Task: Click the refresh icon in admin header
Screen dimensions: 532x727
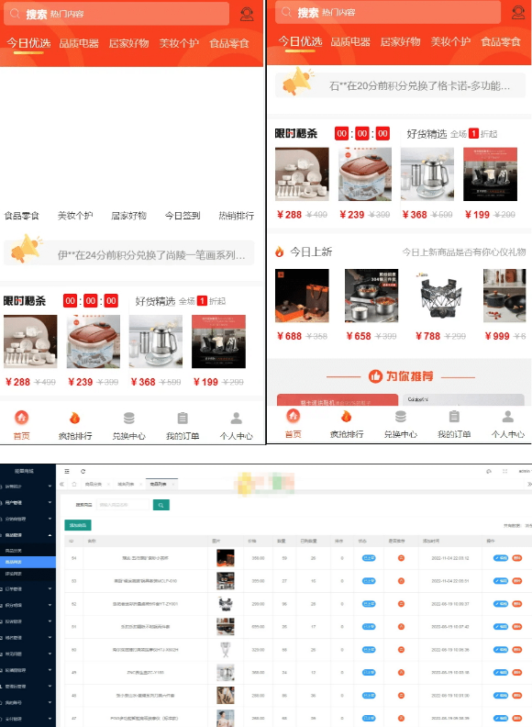Action: 83,471
